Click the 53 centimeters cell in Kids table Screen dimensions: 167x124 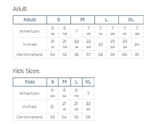point(52,117)
